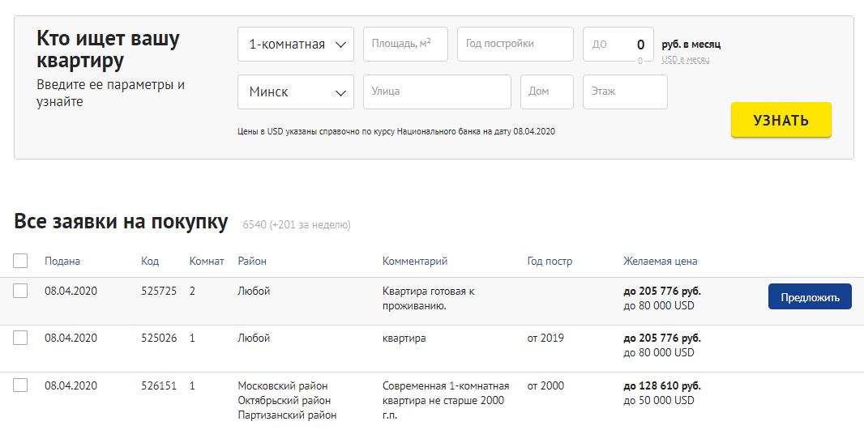Open the 1-комнатная room type dropdown

click(295, 45)
